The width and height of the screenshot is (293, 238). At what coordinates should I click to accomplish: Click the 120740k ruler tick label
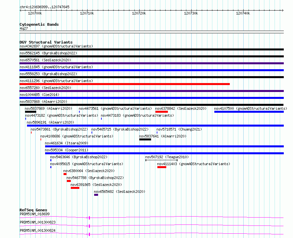pos(243,13)
